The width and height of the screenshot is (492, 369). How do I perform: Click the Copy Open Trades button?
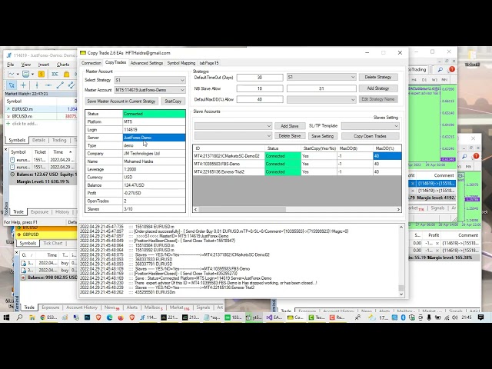tap(370, 136)
